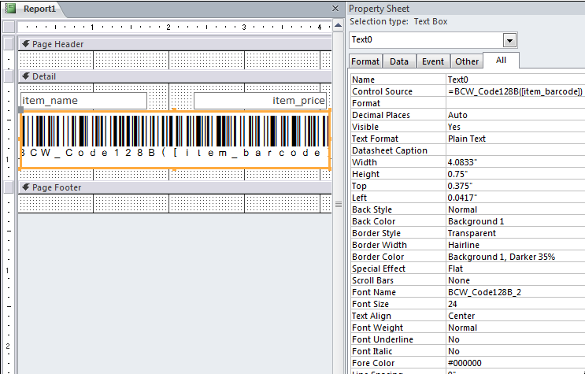Edit the Top value 0.375"
585x374 pixels.
tap(516, 186)
